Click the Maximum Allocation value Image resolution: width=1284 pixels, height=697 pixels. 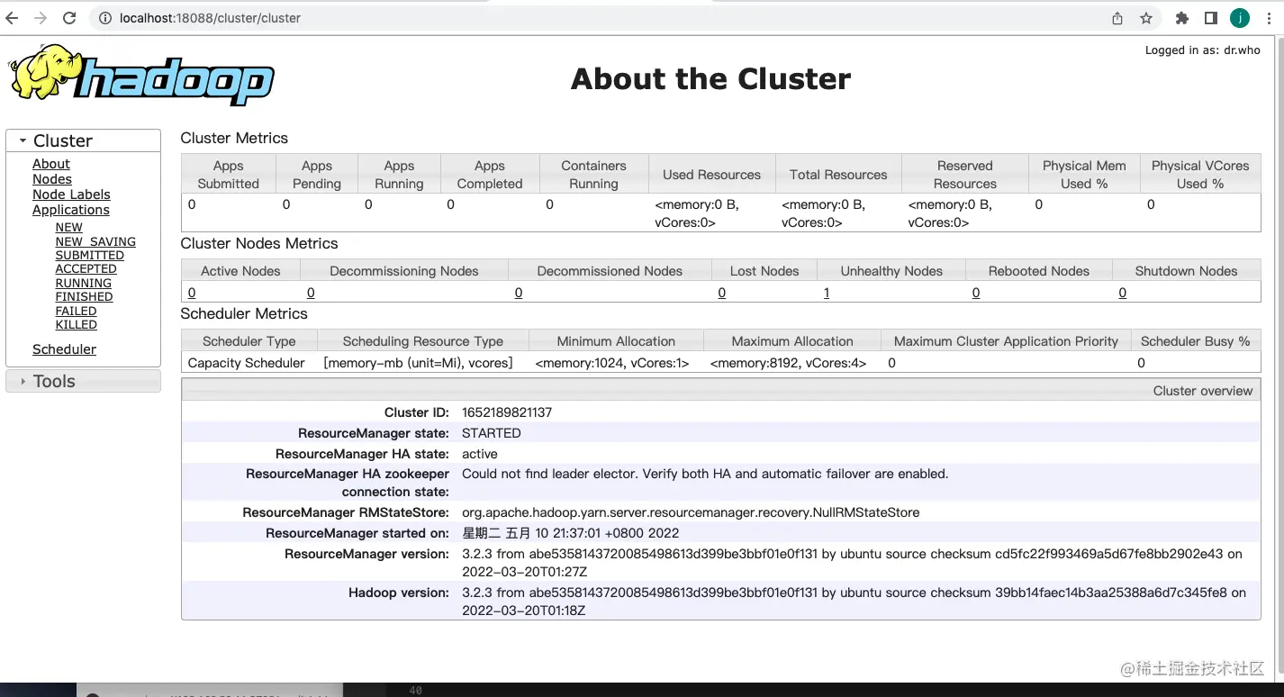tap(788, 363)
